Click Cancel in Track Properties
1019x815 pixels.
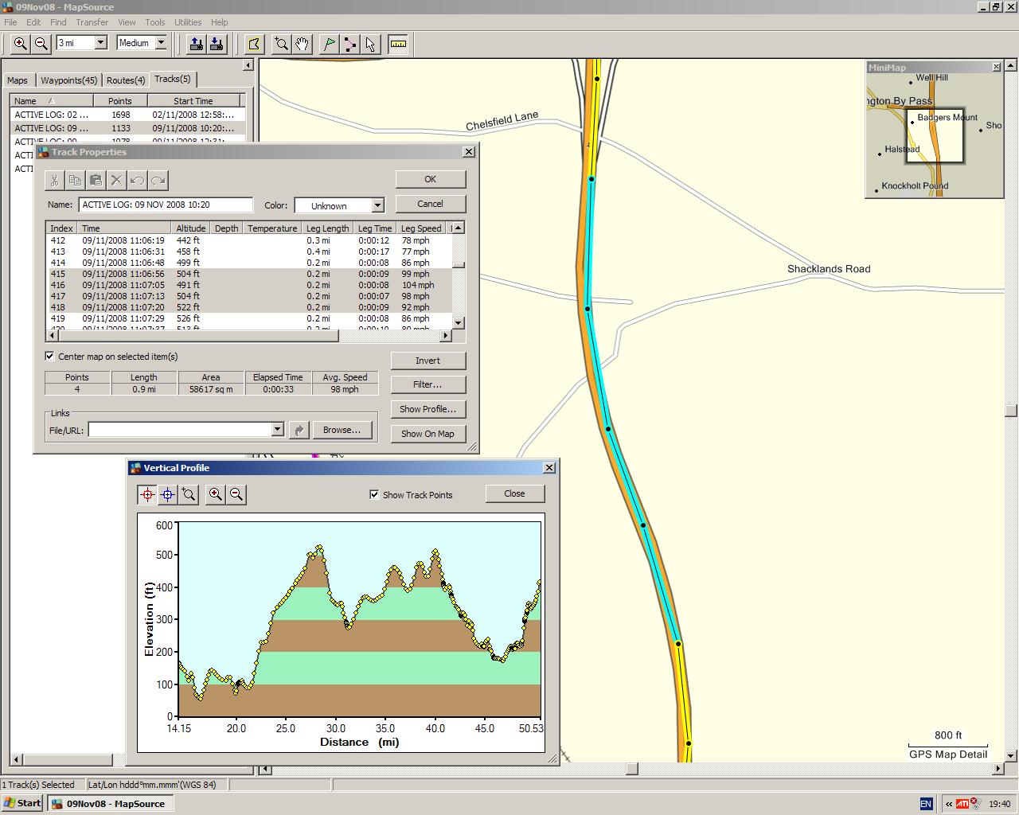tap(430, 204)
